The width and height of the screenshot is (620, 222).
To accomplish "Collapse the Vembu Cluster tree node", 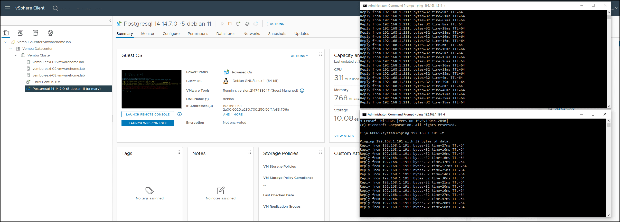I will pyautogui.click(x=16, y=55).
